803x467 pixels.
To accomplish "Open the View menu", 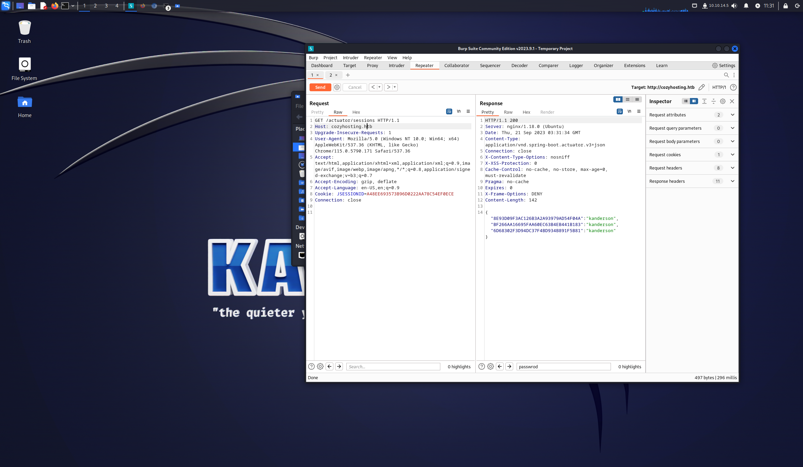I will coord(392,58).
